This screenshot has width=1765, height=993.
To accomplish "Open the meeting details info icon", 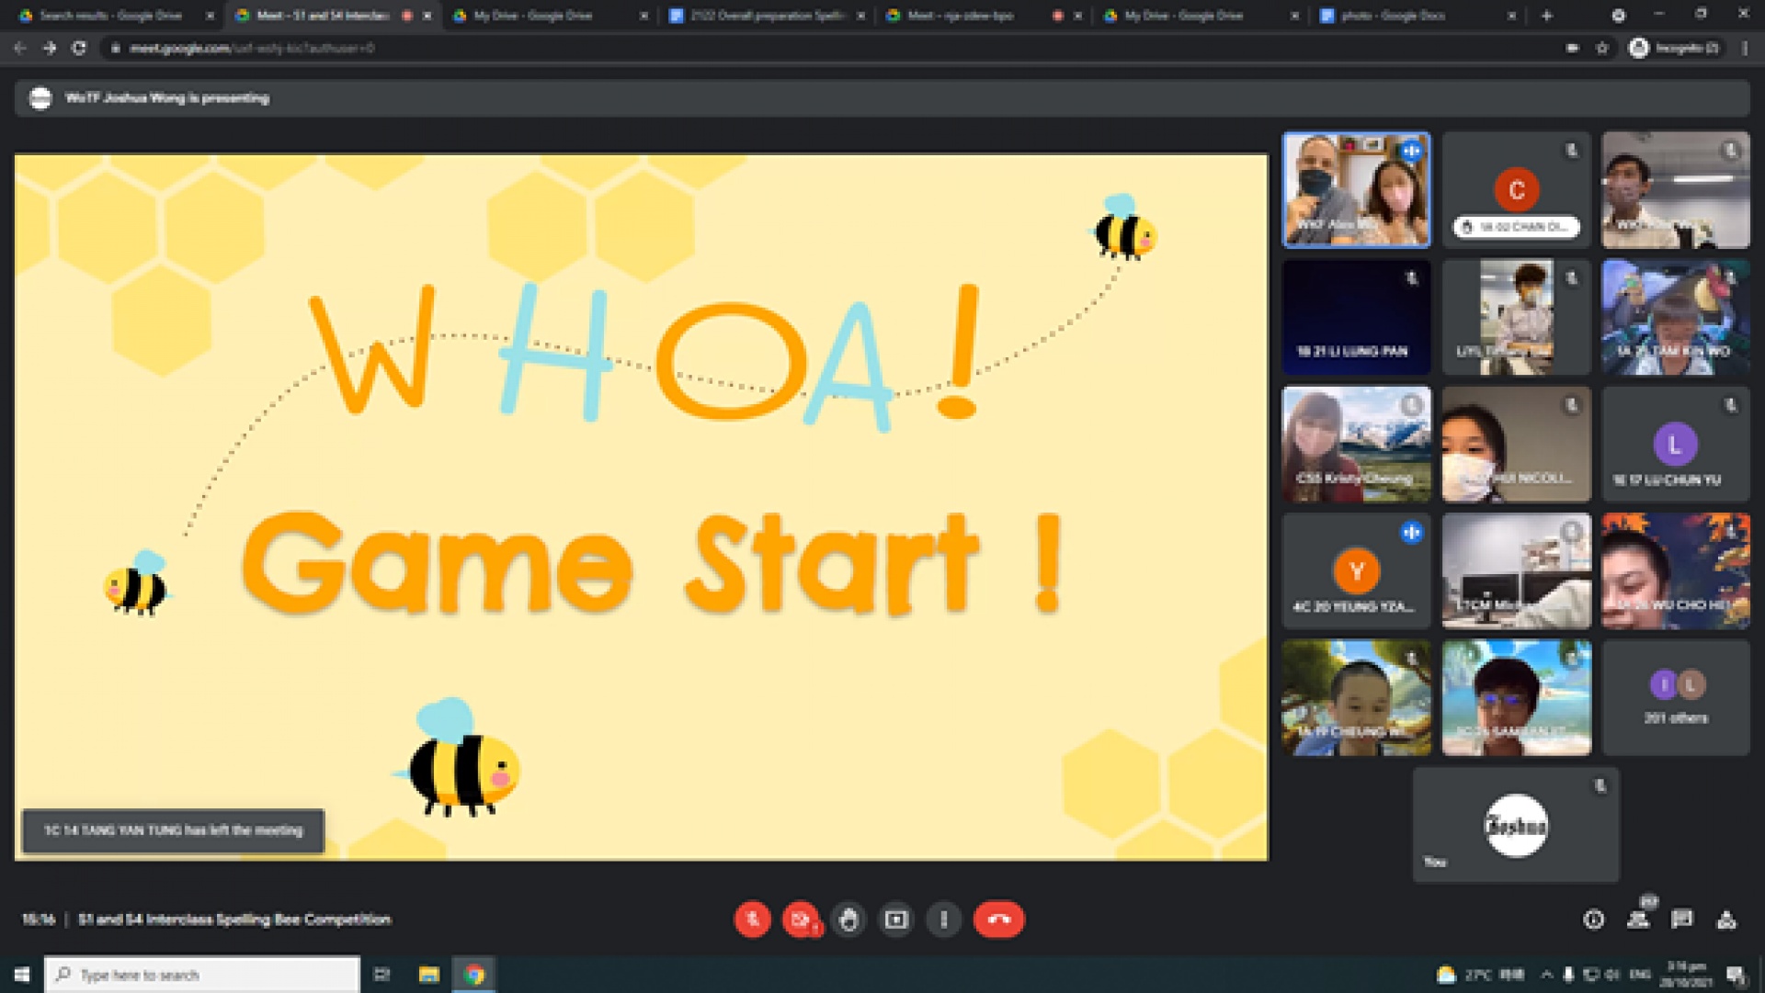I will [1593, 920].
